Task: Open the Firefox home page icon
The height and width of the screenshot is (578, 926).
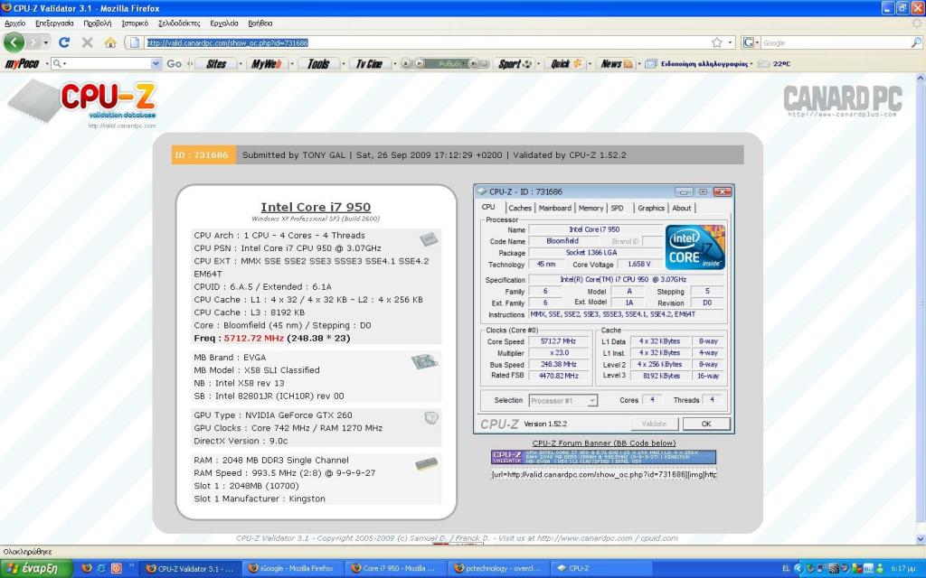Action: point(110,42)
